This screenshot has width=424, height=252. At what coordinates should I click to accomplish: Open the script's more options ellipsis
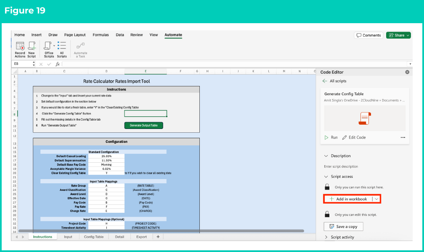[x=403, y=137]
